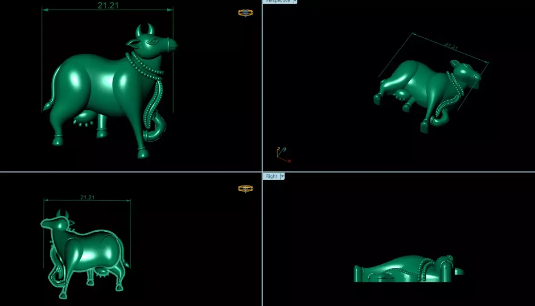Click the lying cow model in the Right viewport
Screen dimensions: 535x306
(406, 267)
